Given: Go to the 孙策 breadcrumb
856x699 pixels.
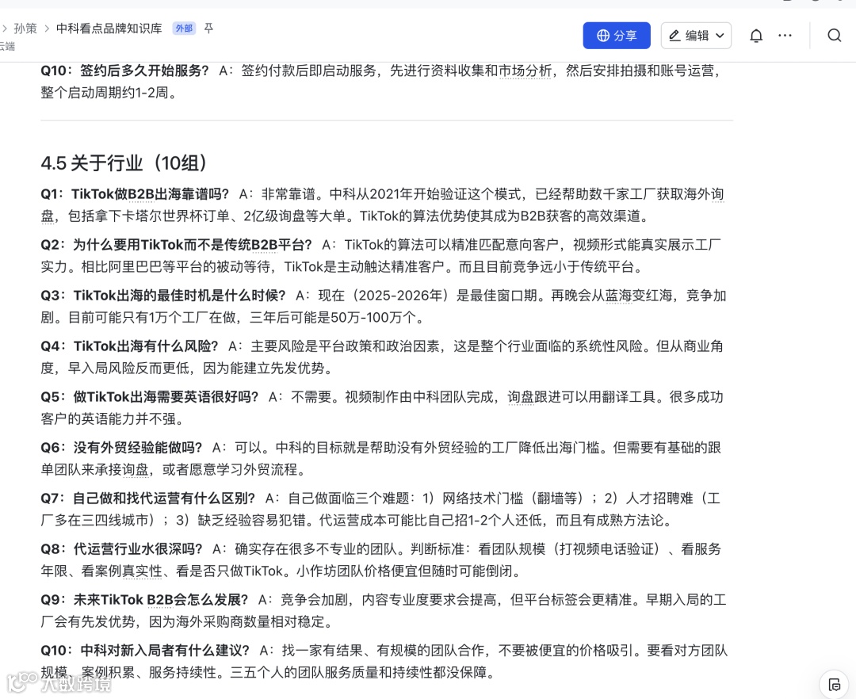Looking at the screenshot, I should 25,29.
